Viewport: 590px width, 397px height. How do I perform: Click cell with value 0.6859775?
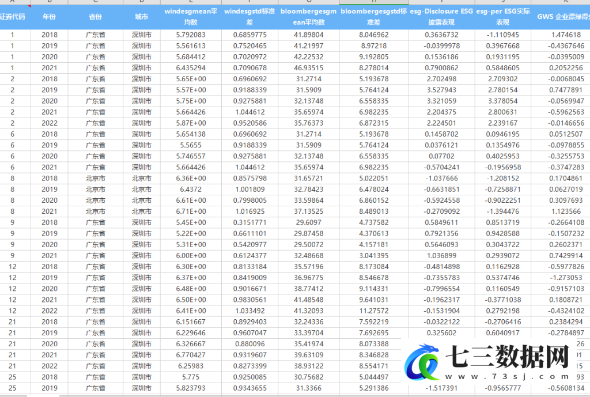click(249, 35)
